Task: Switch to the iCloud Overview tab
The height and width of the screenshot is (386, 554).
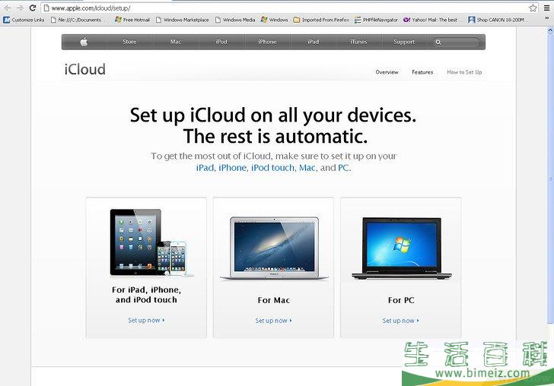Action: [387, 72]
